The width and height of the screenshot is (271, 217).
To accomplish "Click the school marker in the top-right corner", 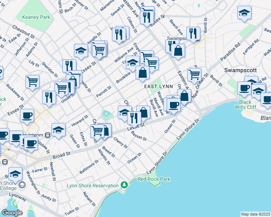I will point(244,13).
